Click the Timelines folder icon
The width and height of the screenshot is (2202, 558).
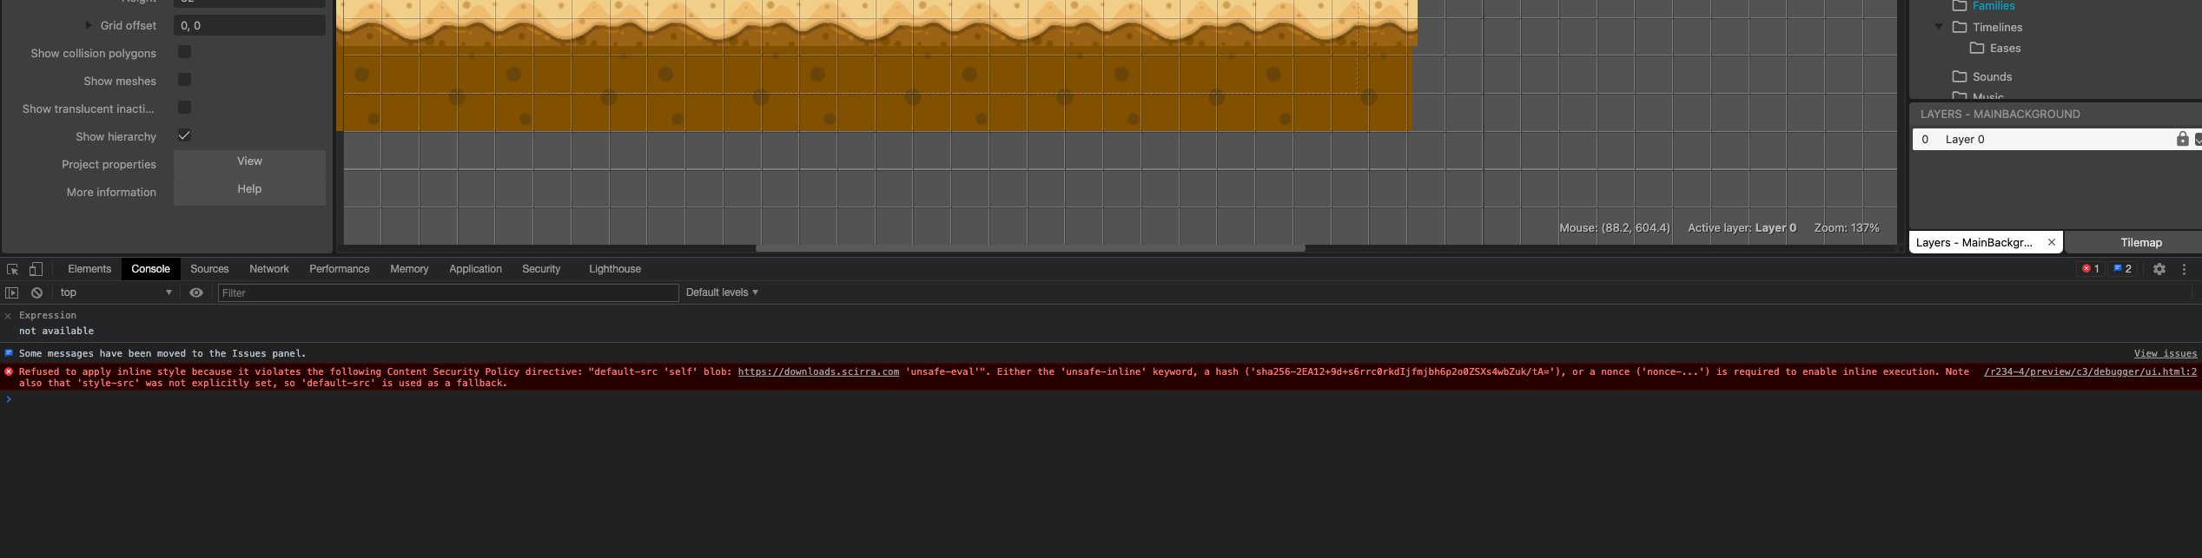pyautogui.click(x=1959, y=27)
